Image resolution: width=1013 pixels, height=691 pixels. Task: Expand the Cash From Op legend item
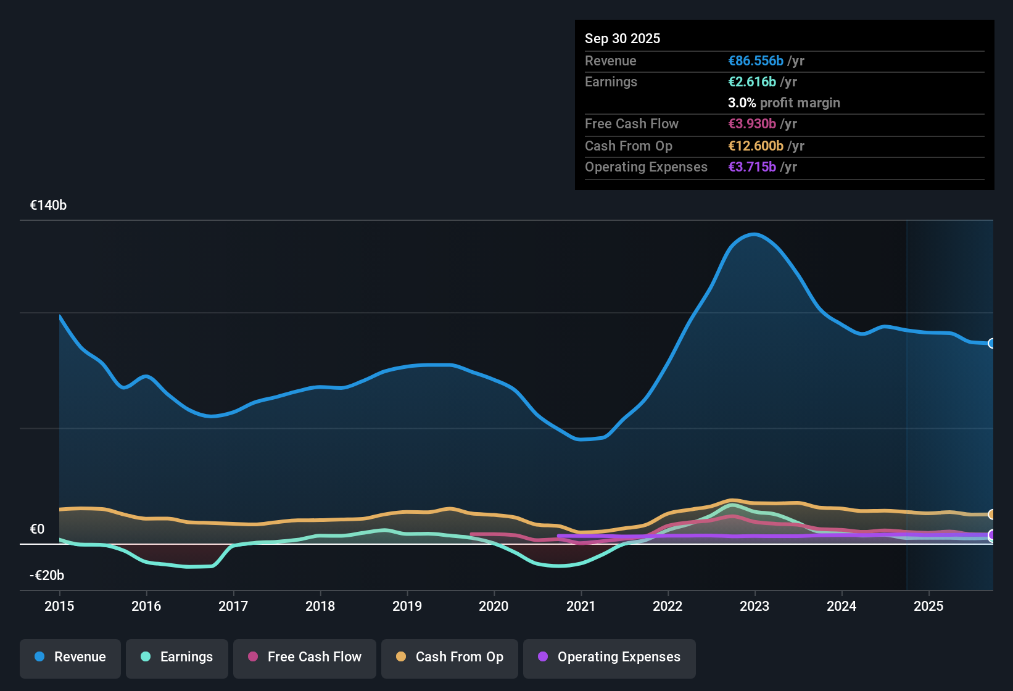coord(449,657)
